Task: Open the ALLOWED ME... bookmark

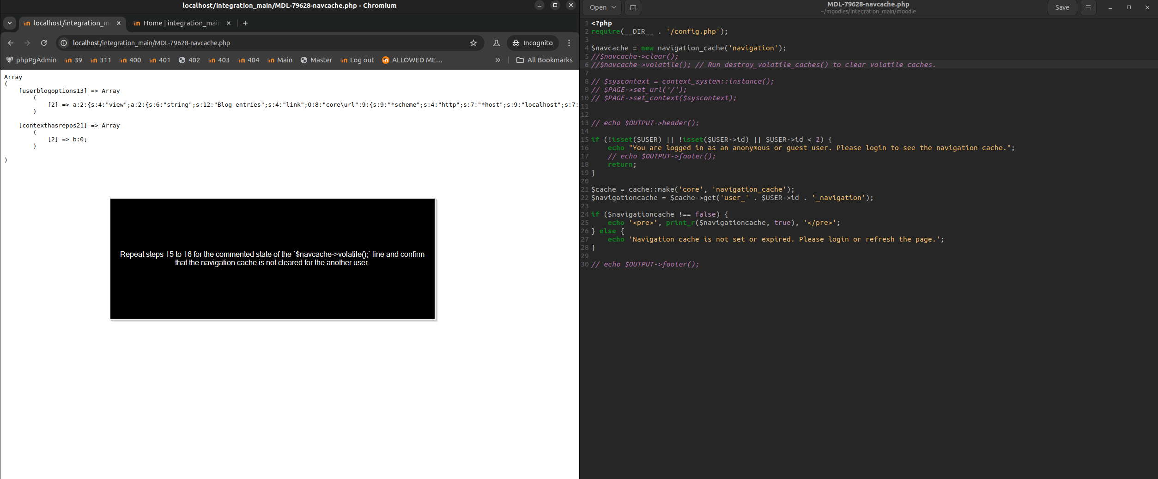Action: (412, 60)
